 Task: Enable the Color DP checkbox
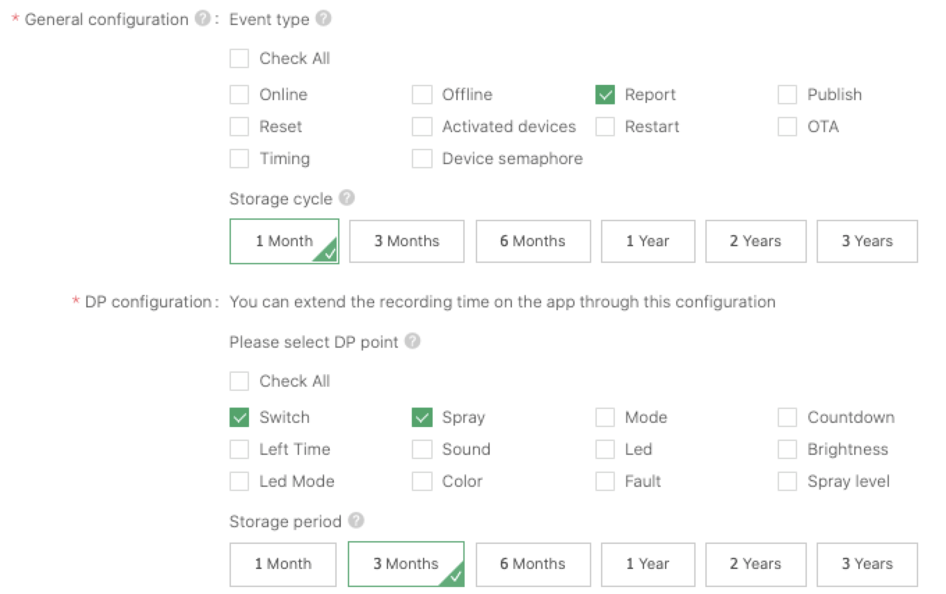pos(422,481)
